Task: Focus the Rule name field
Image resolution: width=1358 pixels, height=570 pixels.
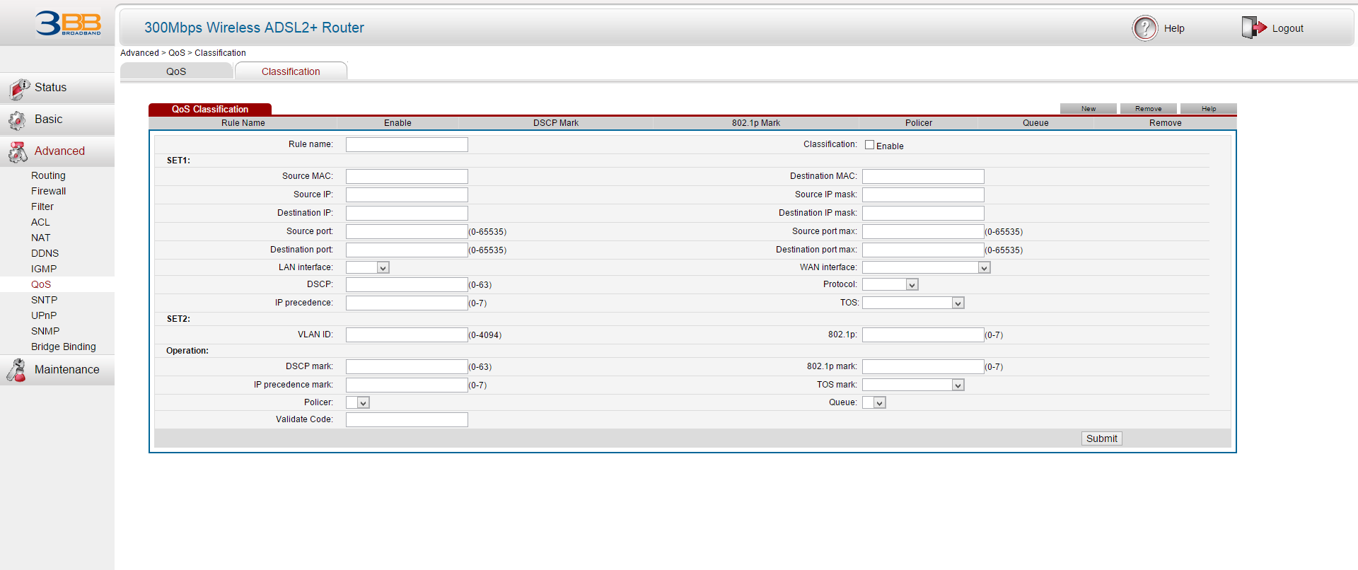Action: tap(407, 144)
